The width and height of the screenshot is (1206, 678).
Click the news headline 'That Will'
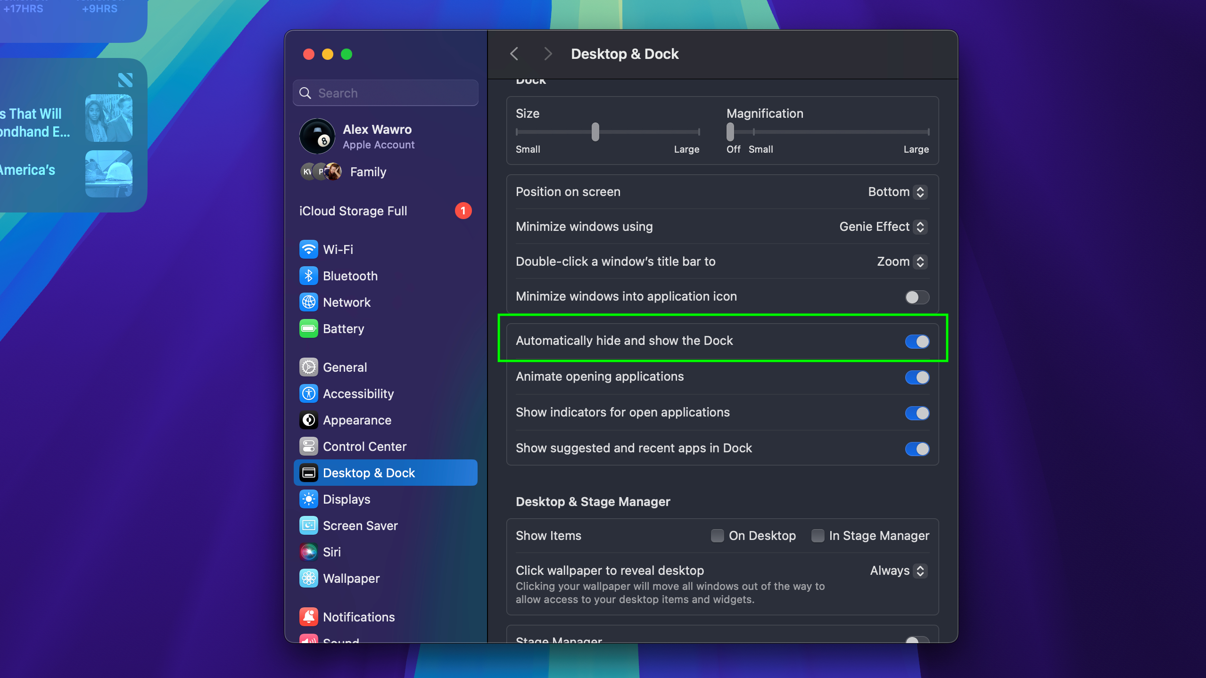point(35,114)
